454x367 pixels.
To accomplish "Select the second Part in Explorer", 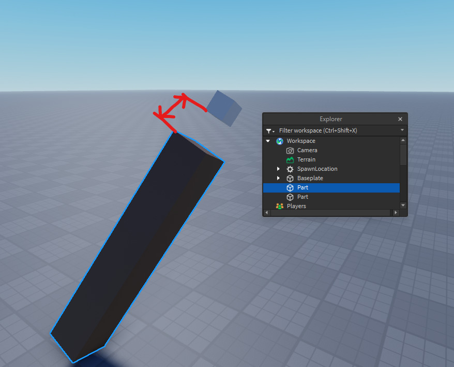I will 302,197.
